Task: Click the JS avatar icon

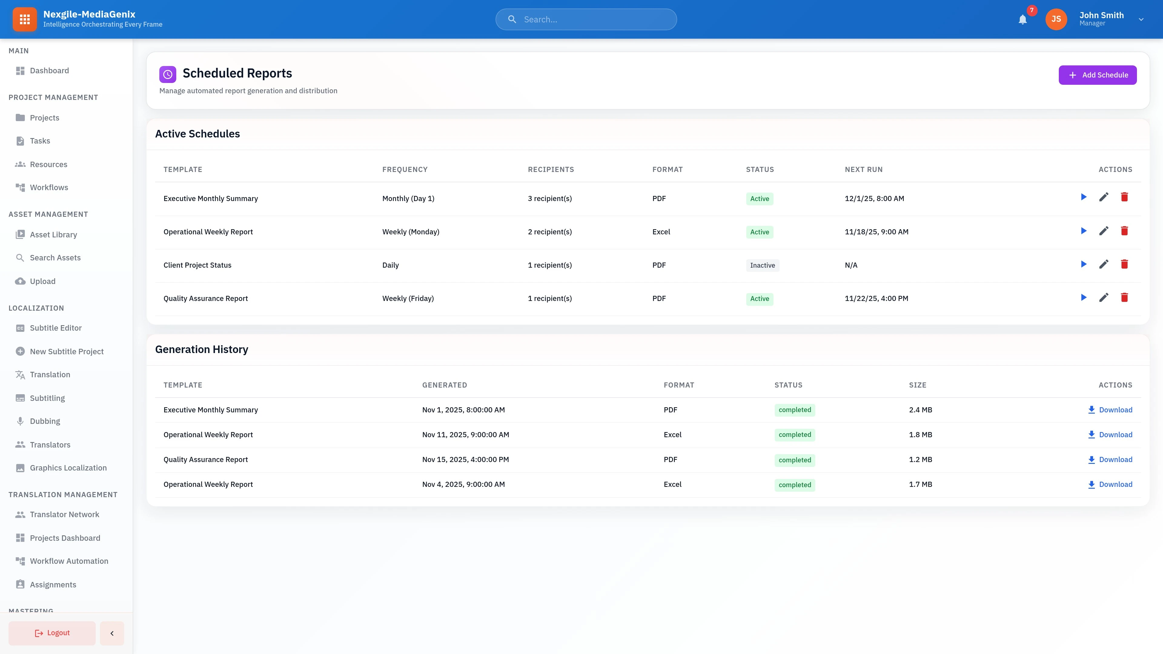Action: pyautogui.click(x=1056, y=19)
